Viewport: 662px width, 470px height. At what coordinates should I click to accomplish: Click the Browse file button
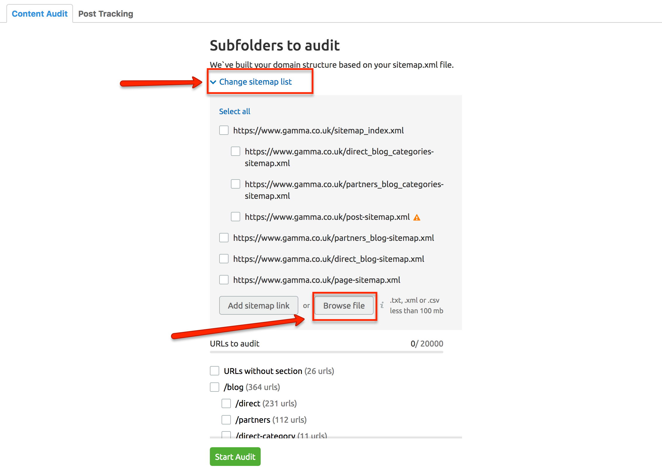(x=344, y=305)
